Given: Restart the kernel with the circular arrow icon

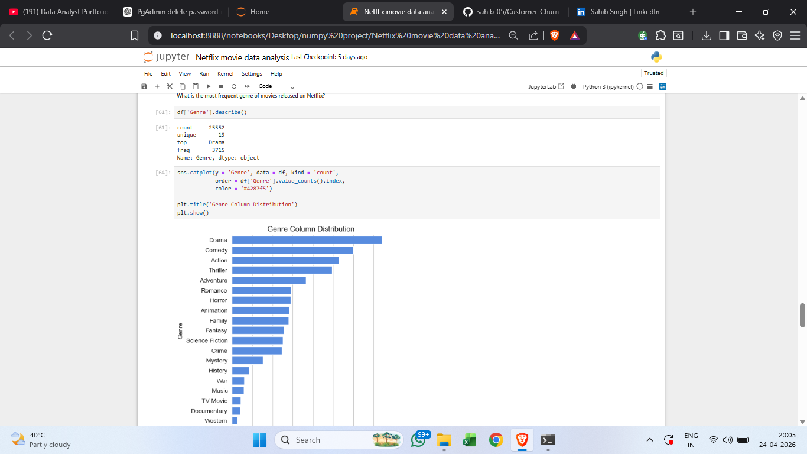Looking at the screenshot, I should pos(234,86).
